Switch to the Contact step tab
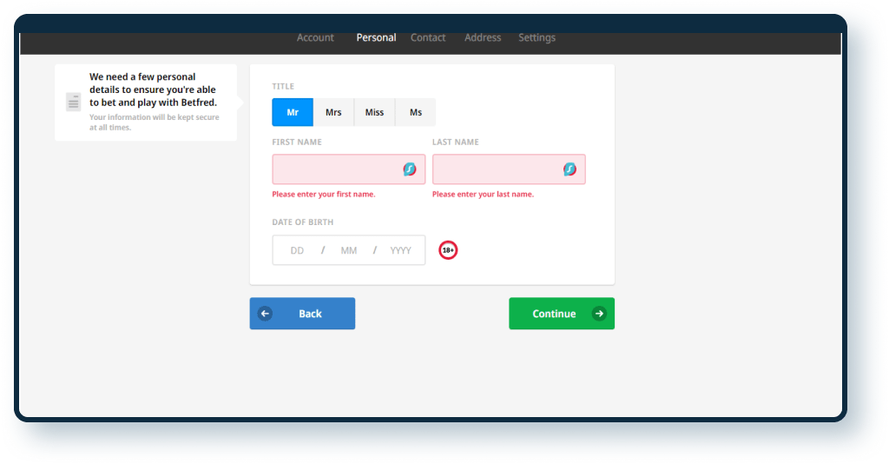The width and height of the screenshot is (889, 464). click(428, 37)
